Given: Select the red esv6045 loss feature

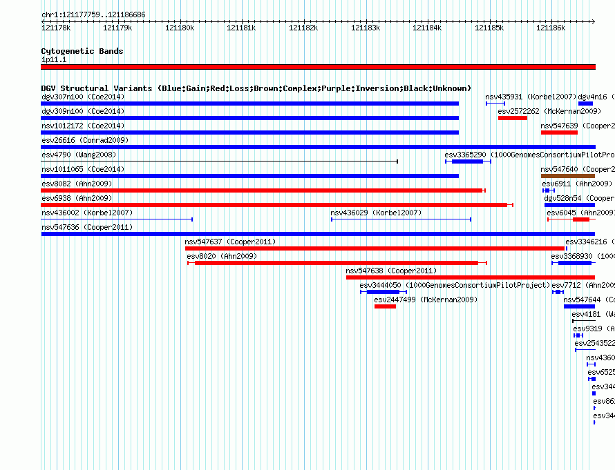Looking at the screenshot, I should click(x=571, y=219).
